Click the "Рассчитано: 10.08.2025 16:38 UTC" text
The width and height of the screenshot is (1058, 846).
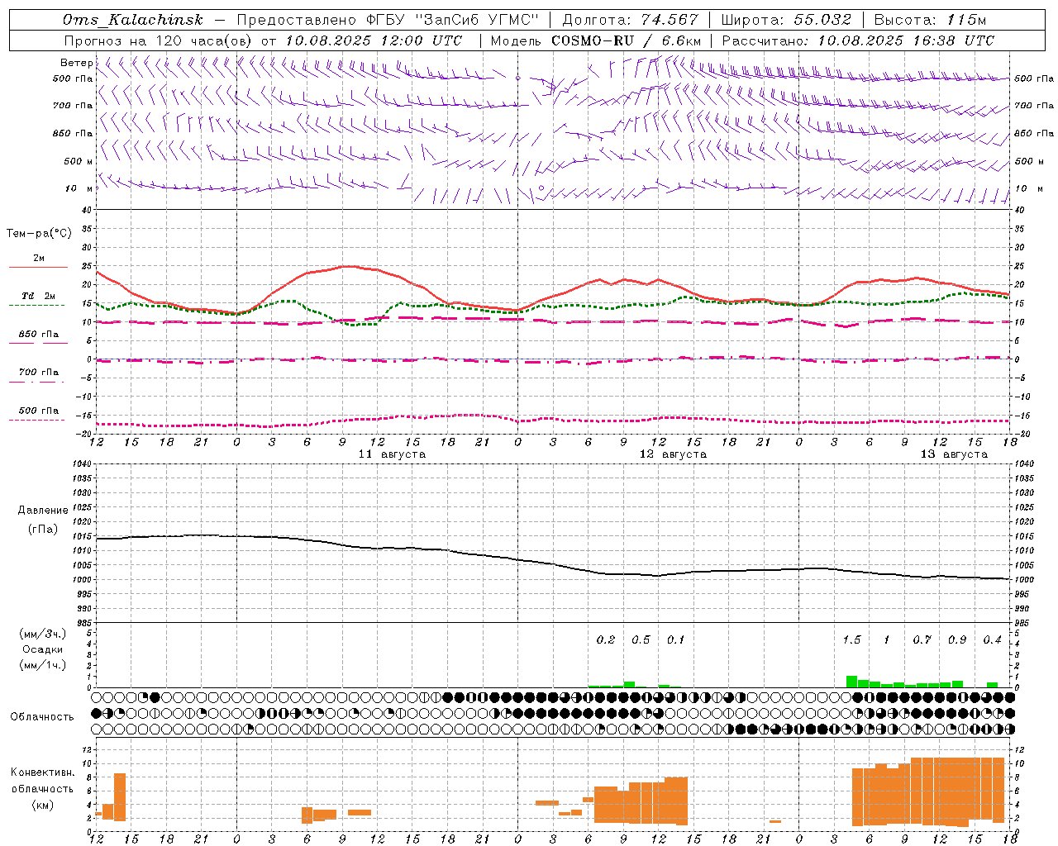click(x=858, y=40)
